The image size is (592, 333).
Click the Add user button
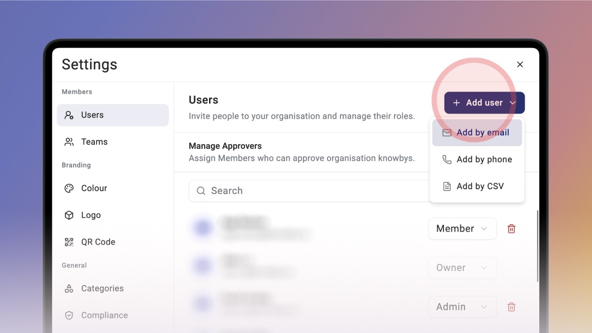[x=485, y=103]
